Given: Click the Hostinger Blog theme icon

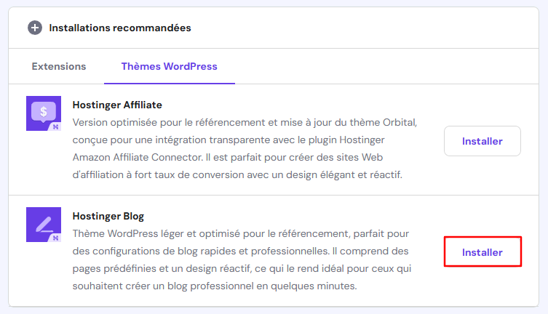Looking at the screenshot, I should tap(43, 225).
